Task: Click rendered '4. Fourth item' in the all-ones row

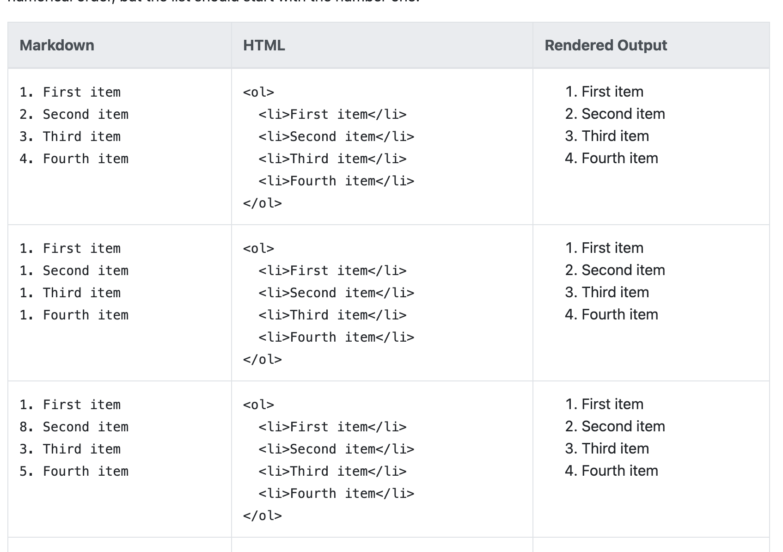Action: tap(612, 314)
